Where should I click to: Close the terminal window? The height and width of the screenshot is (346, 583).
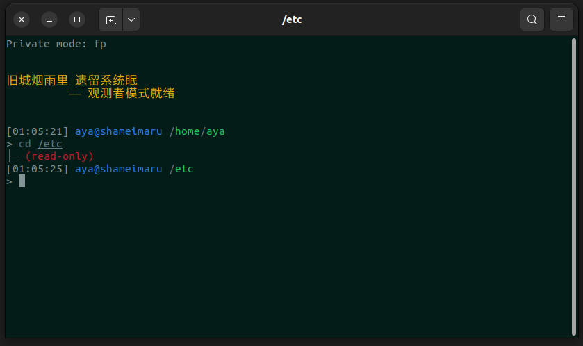coord(22,19)
